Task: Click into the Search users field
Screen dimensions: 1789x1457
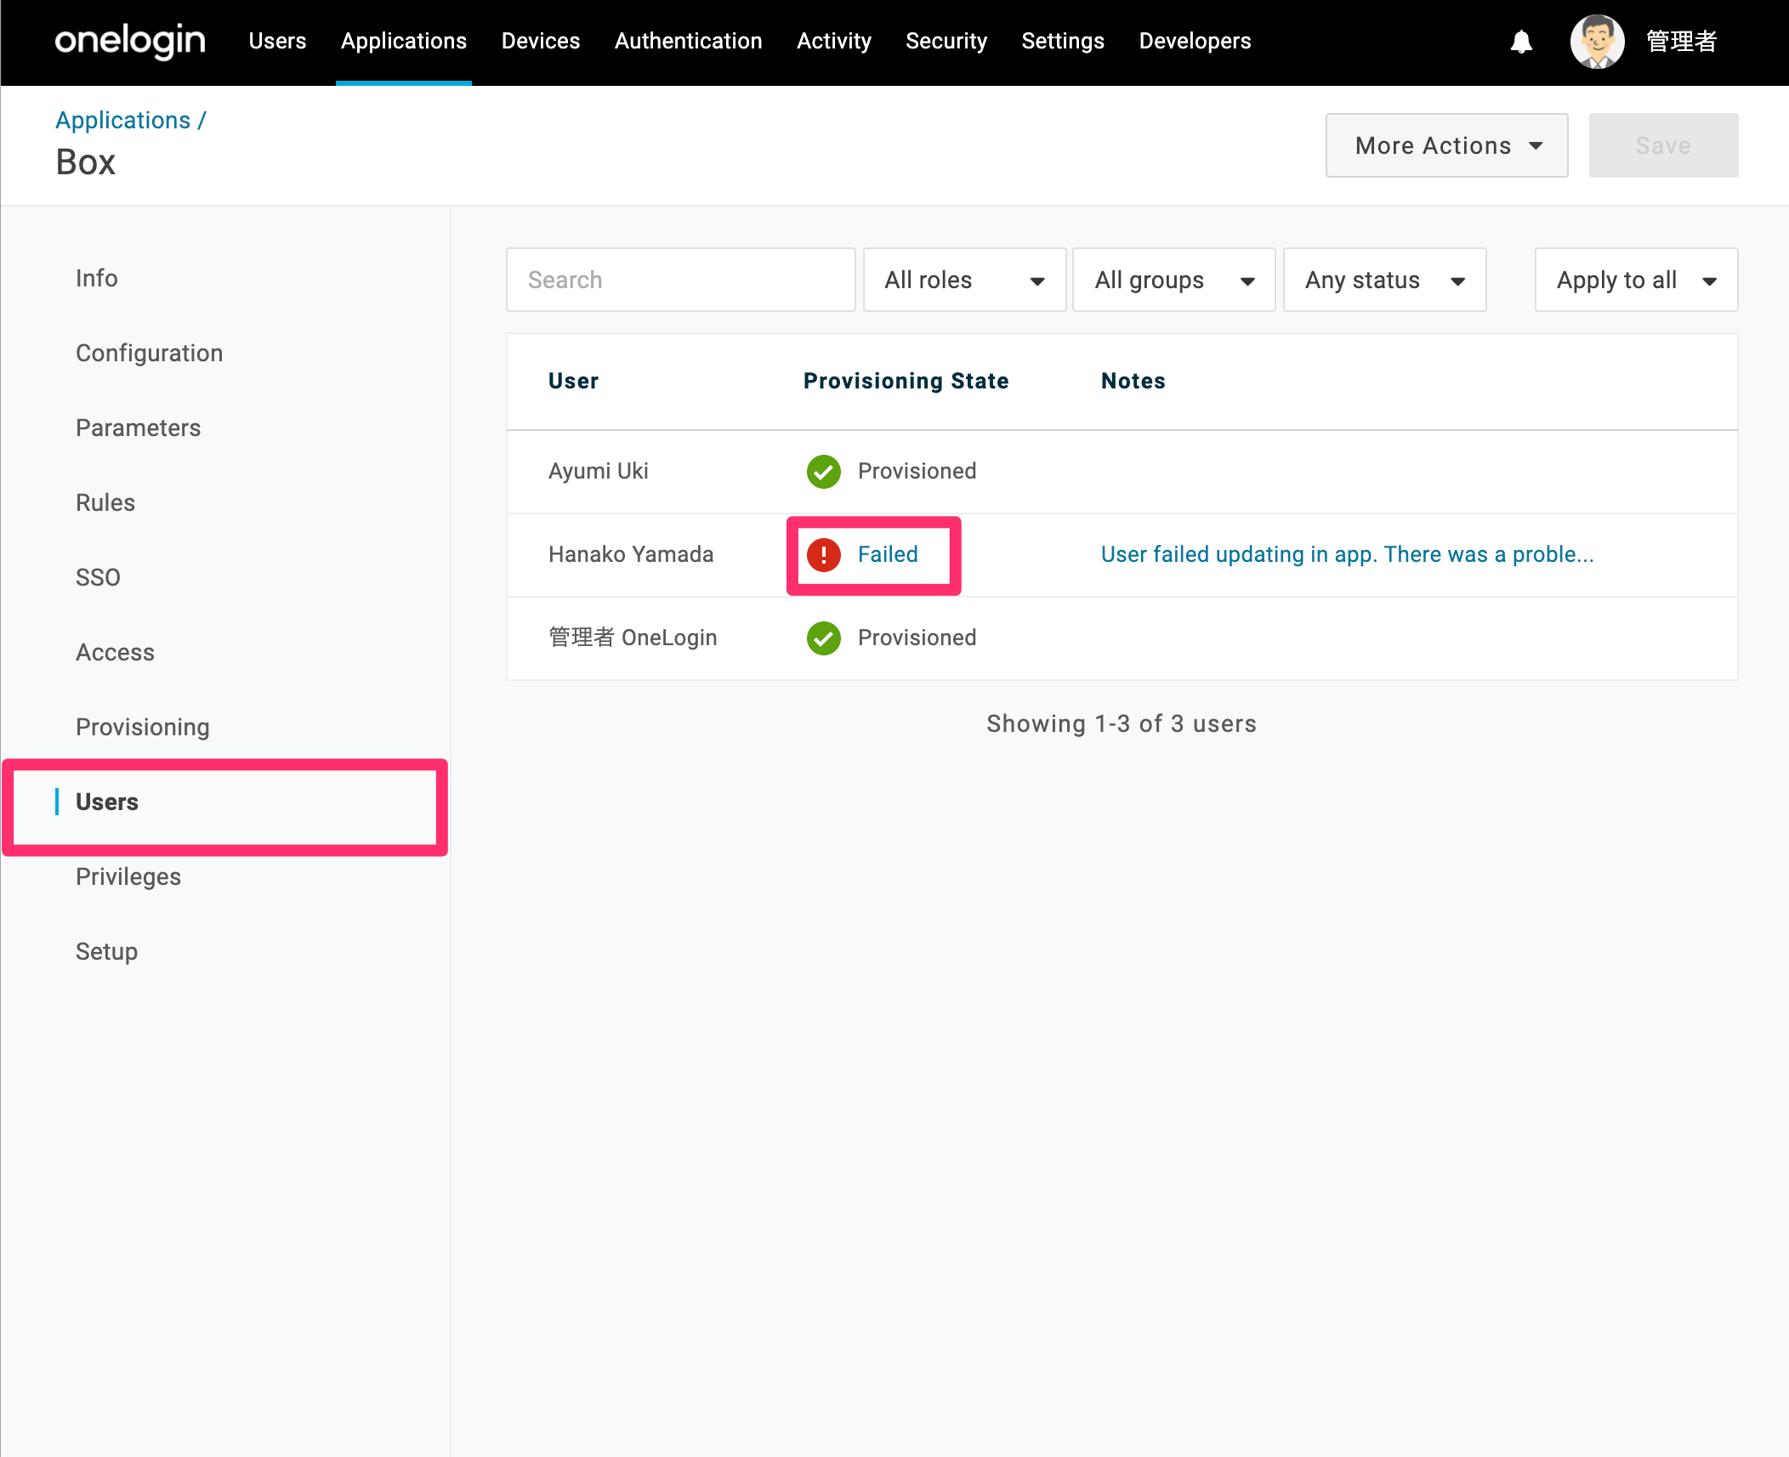Action: 680,280
